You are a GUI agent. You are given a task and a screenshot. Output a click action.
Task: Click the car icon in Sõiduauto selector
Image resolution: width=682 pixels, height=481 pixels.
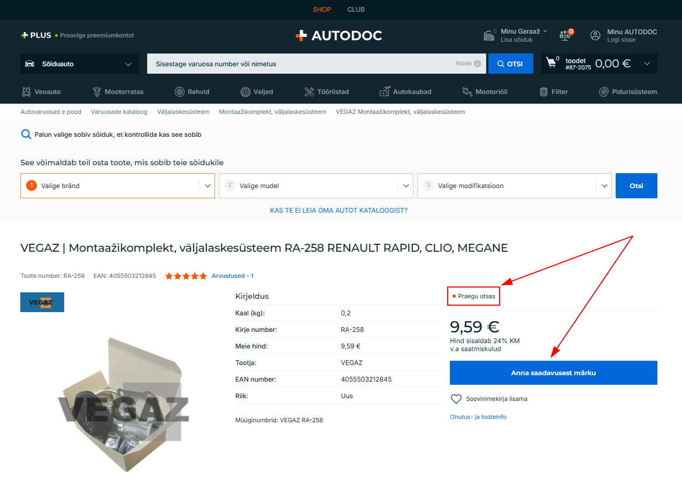30,64
